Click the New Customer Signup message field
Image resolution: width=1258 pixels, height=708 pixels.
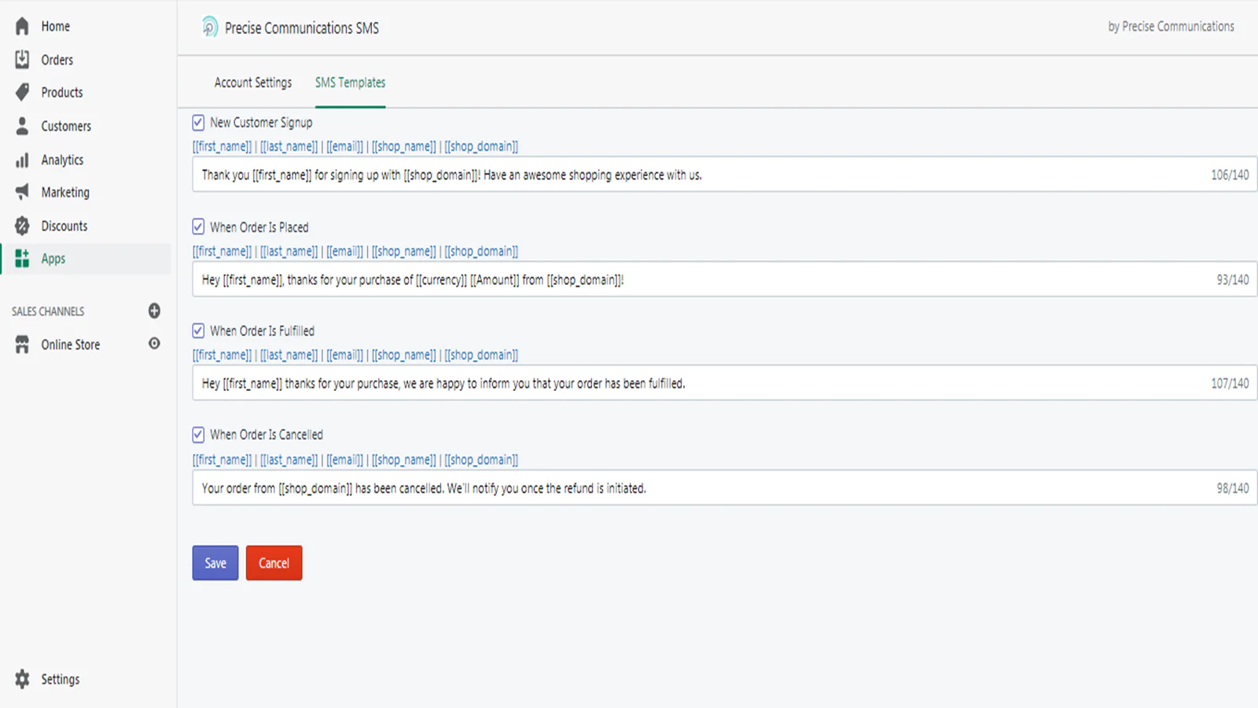(724, 175)
